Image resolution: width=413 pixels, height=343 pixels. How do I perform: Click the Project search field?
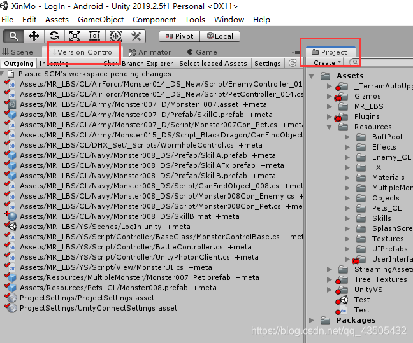[381, 62]
